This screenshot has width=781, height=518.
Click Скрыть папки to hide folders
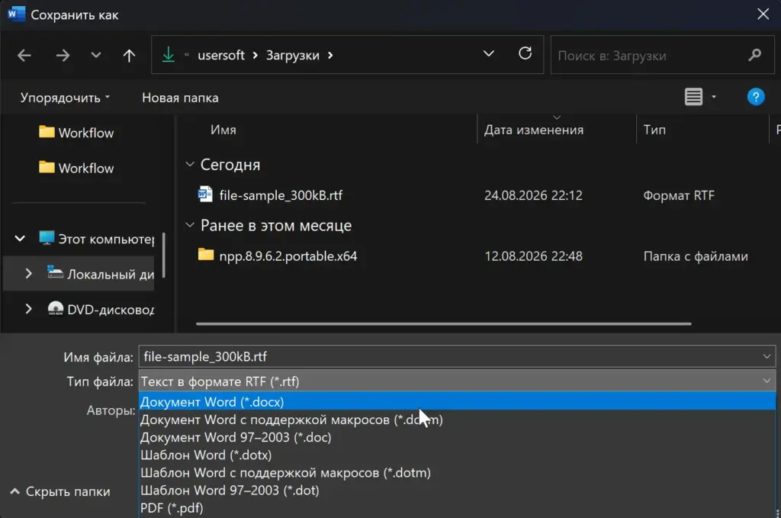tap(60, 491)
